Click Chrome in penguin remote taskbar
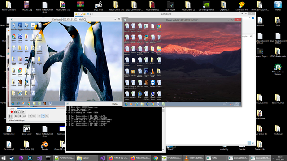This screenshot has width=287, height=161. 29,103
